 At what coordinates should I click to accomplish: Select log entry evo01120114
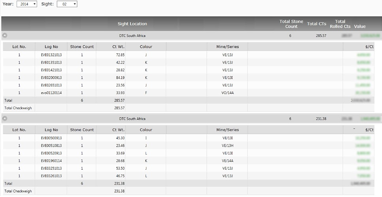(x=51, y=93)
